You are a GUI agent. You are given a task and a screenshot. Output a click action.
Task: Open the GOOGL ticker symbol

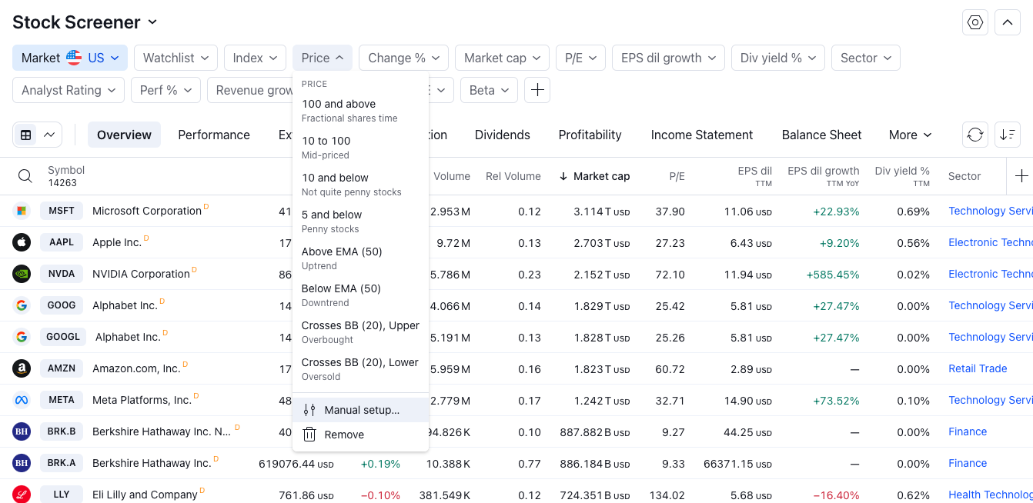coord(63,337)
